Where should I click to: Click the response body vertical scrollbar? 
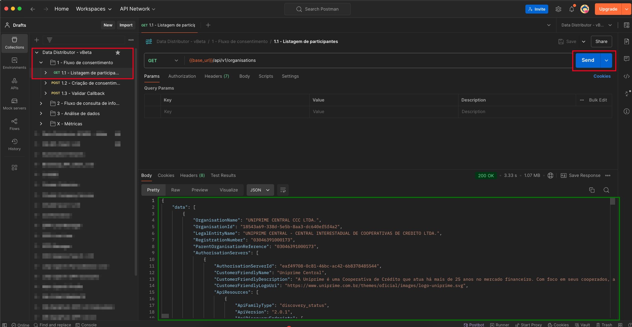(x=612, y=201)
